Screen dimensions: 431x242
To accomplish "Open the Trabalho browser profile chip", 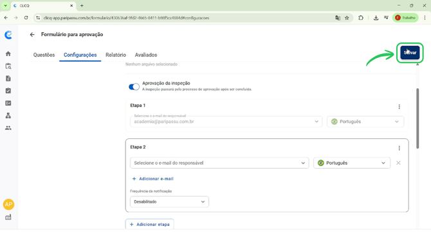I will [405, 17].
